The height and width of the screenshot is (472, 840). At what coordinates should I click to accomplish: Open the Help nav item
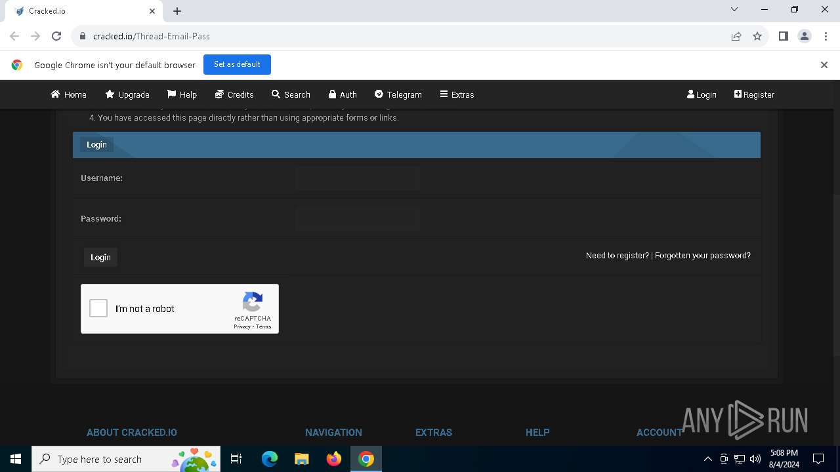[x=182, y=94]
